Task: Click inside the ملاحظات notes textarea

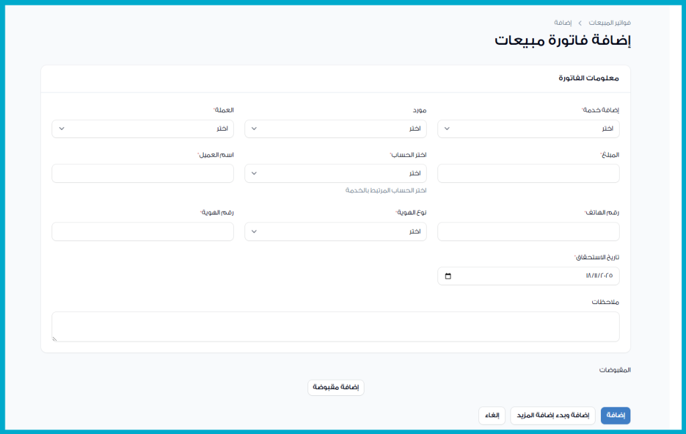Action: click(x=335, y=326)
